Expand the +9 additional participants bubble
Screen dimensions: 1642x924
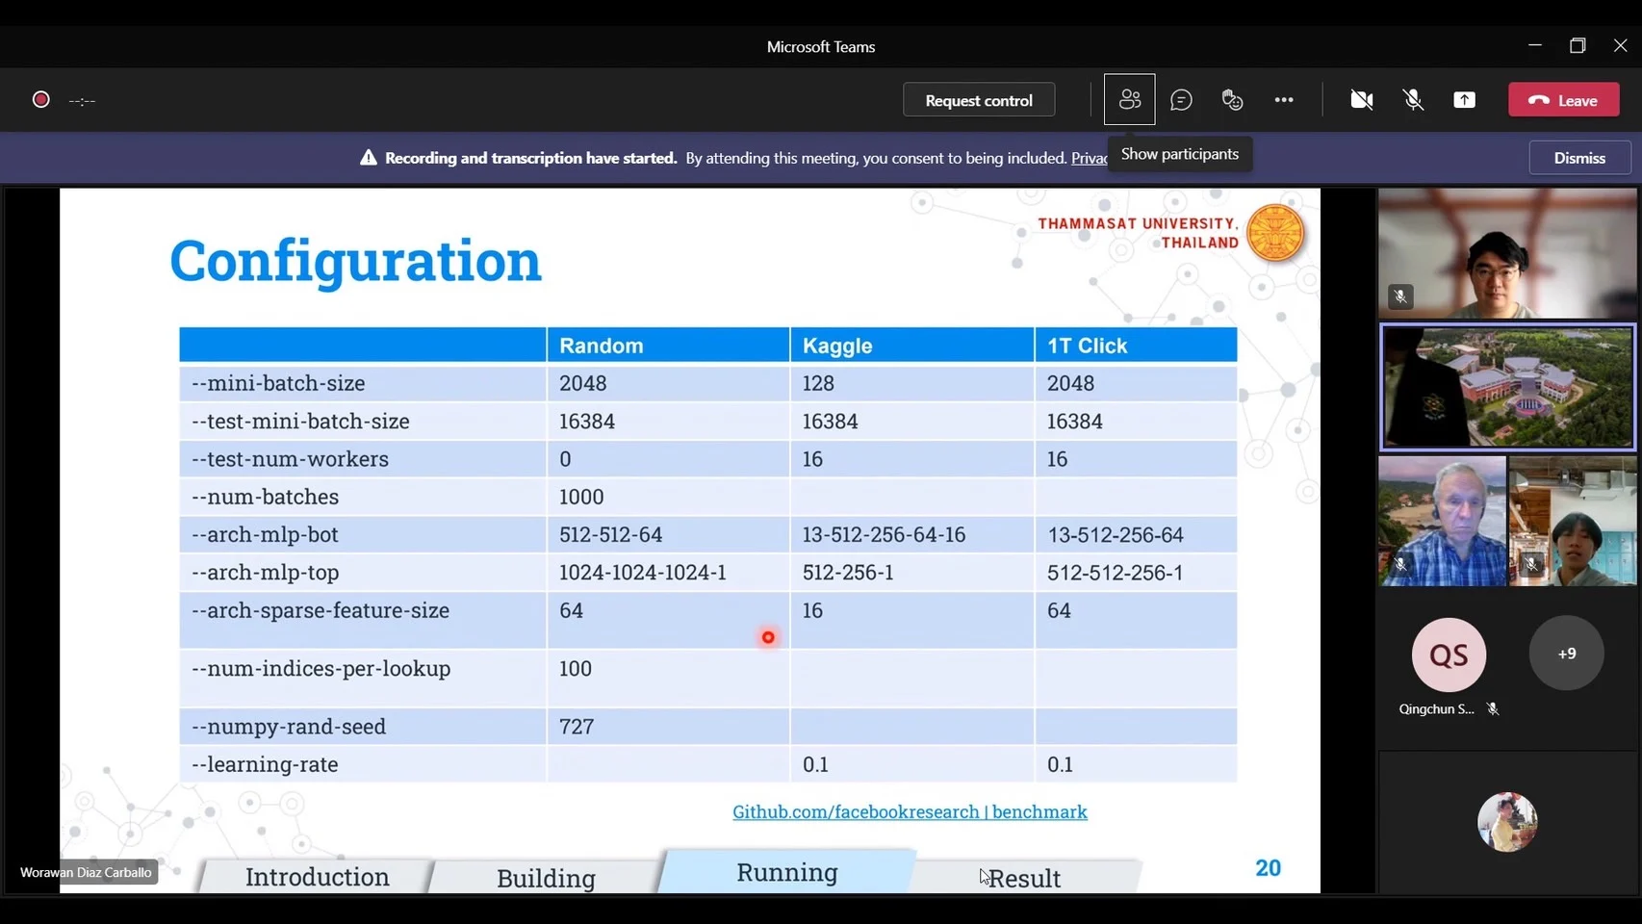pyautogui.click(x=1566, y=654)
